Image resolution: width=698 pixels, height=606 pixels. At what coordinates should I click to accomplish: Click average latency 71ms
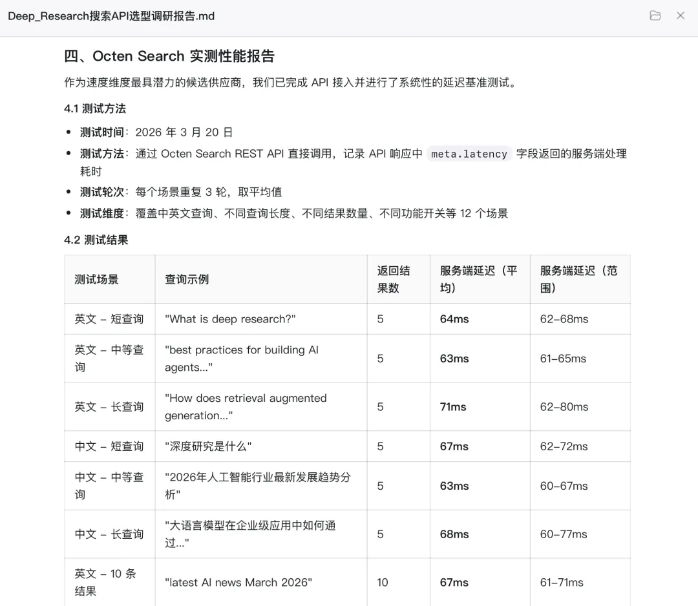coord(453,406)
